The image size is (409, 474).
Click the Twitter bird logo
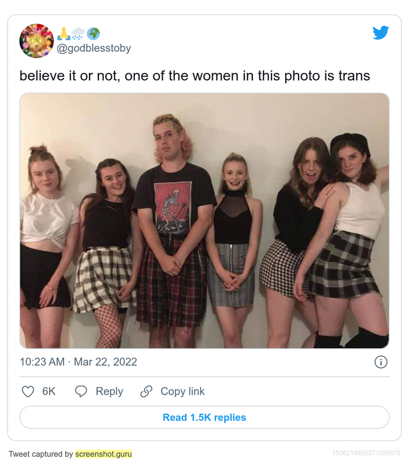(381, 33)
